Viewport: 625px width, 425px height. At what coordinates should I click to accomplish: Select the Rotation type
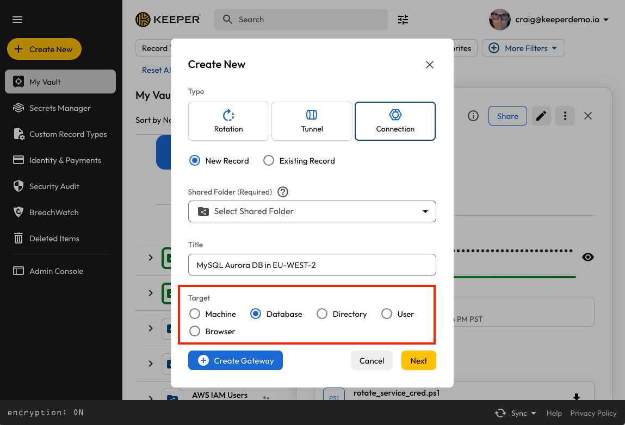tap(228, 121)
